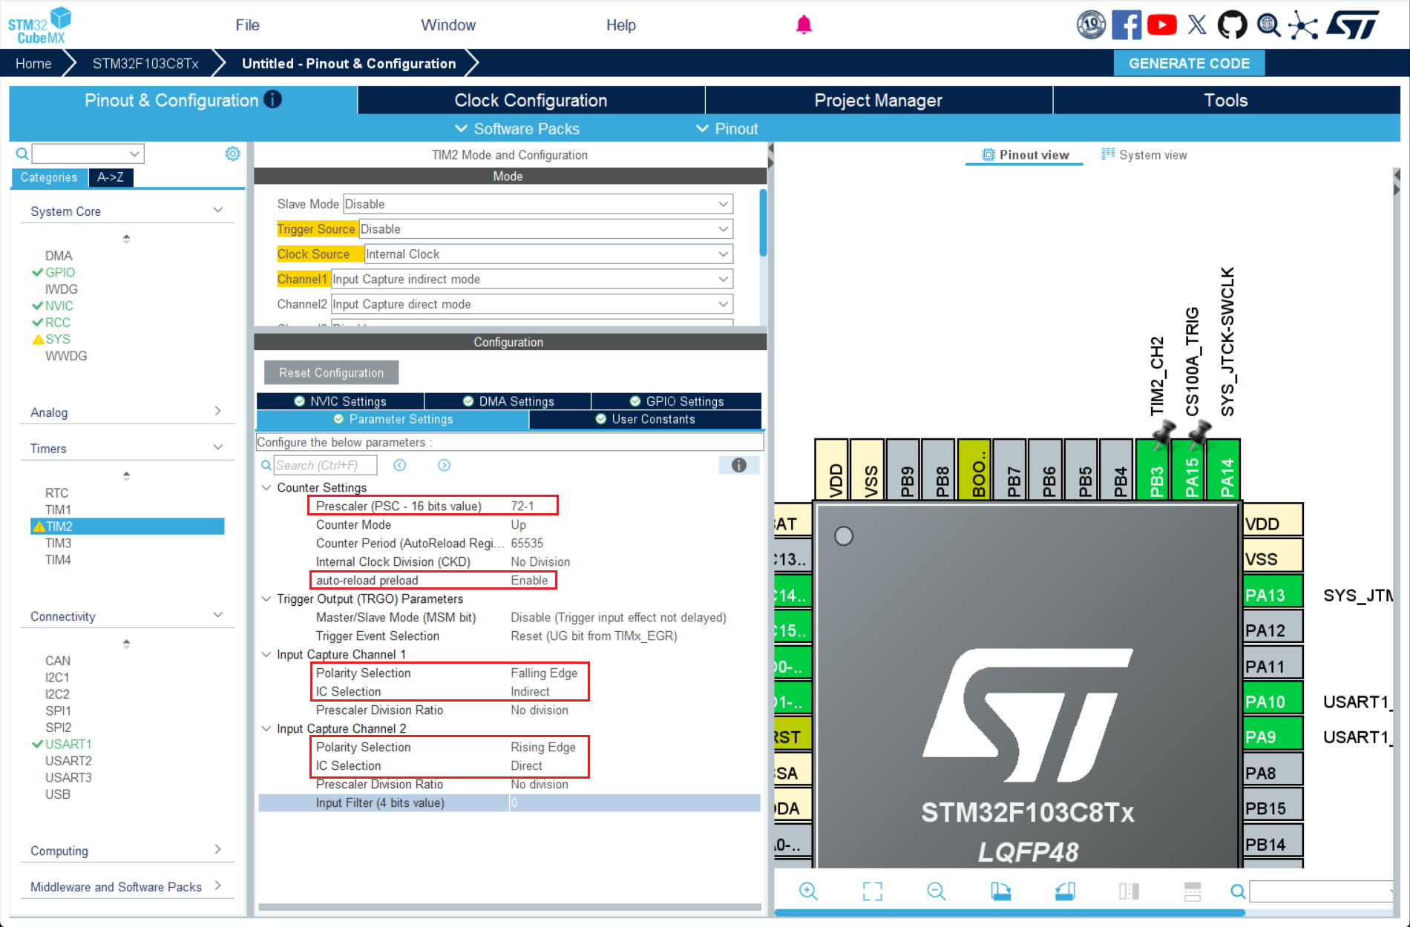The height and width of the screenshot is (927, 1410).
Task: Open the File menu
Action: click(x=247, y=25)
